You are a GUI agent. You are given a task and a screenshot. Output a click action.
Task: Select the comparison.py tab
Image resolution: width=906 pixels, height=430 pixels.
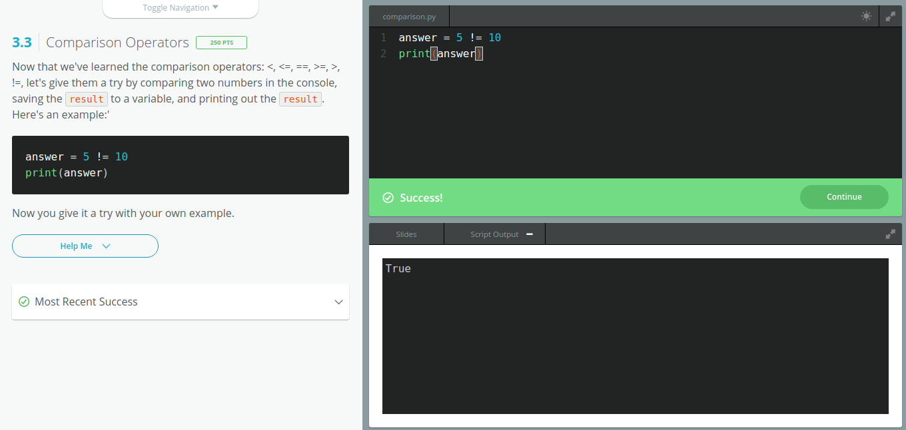[x=408, y=16]
